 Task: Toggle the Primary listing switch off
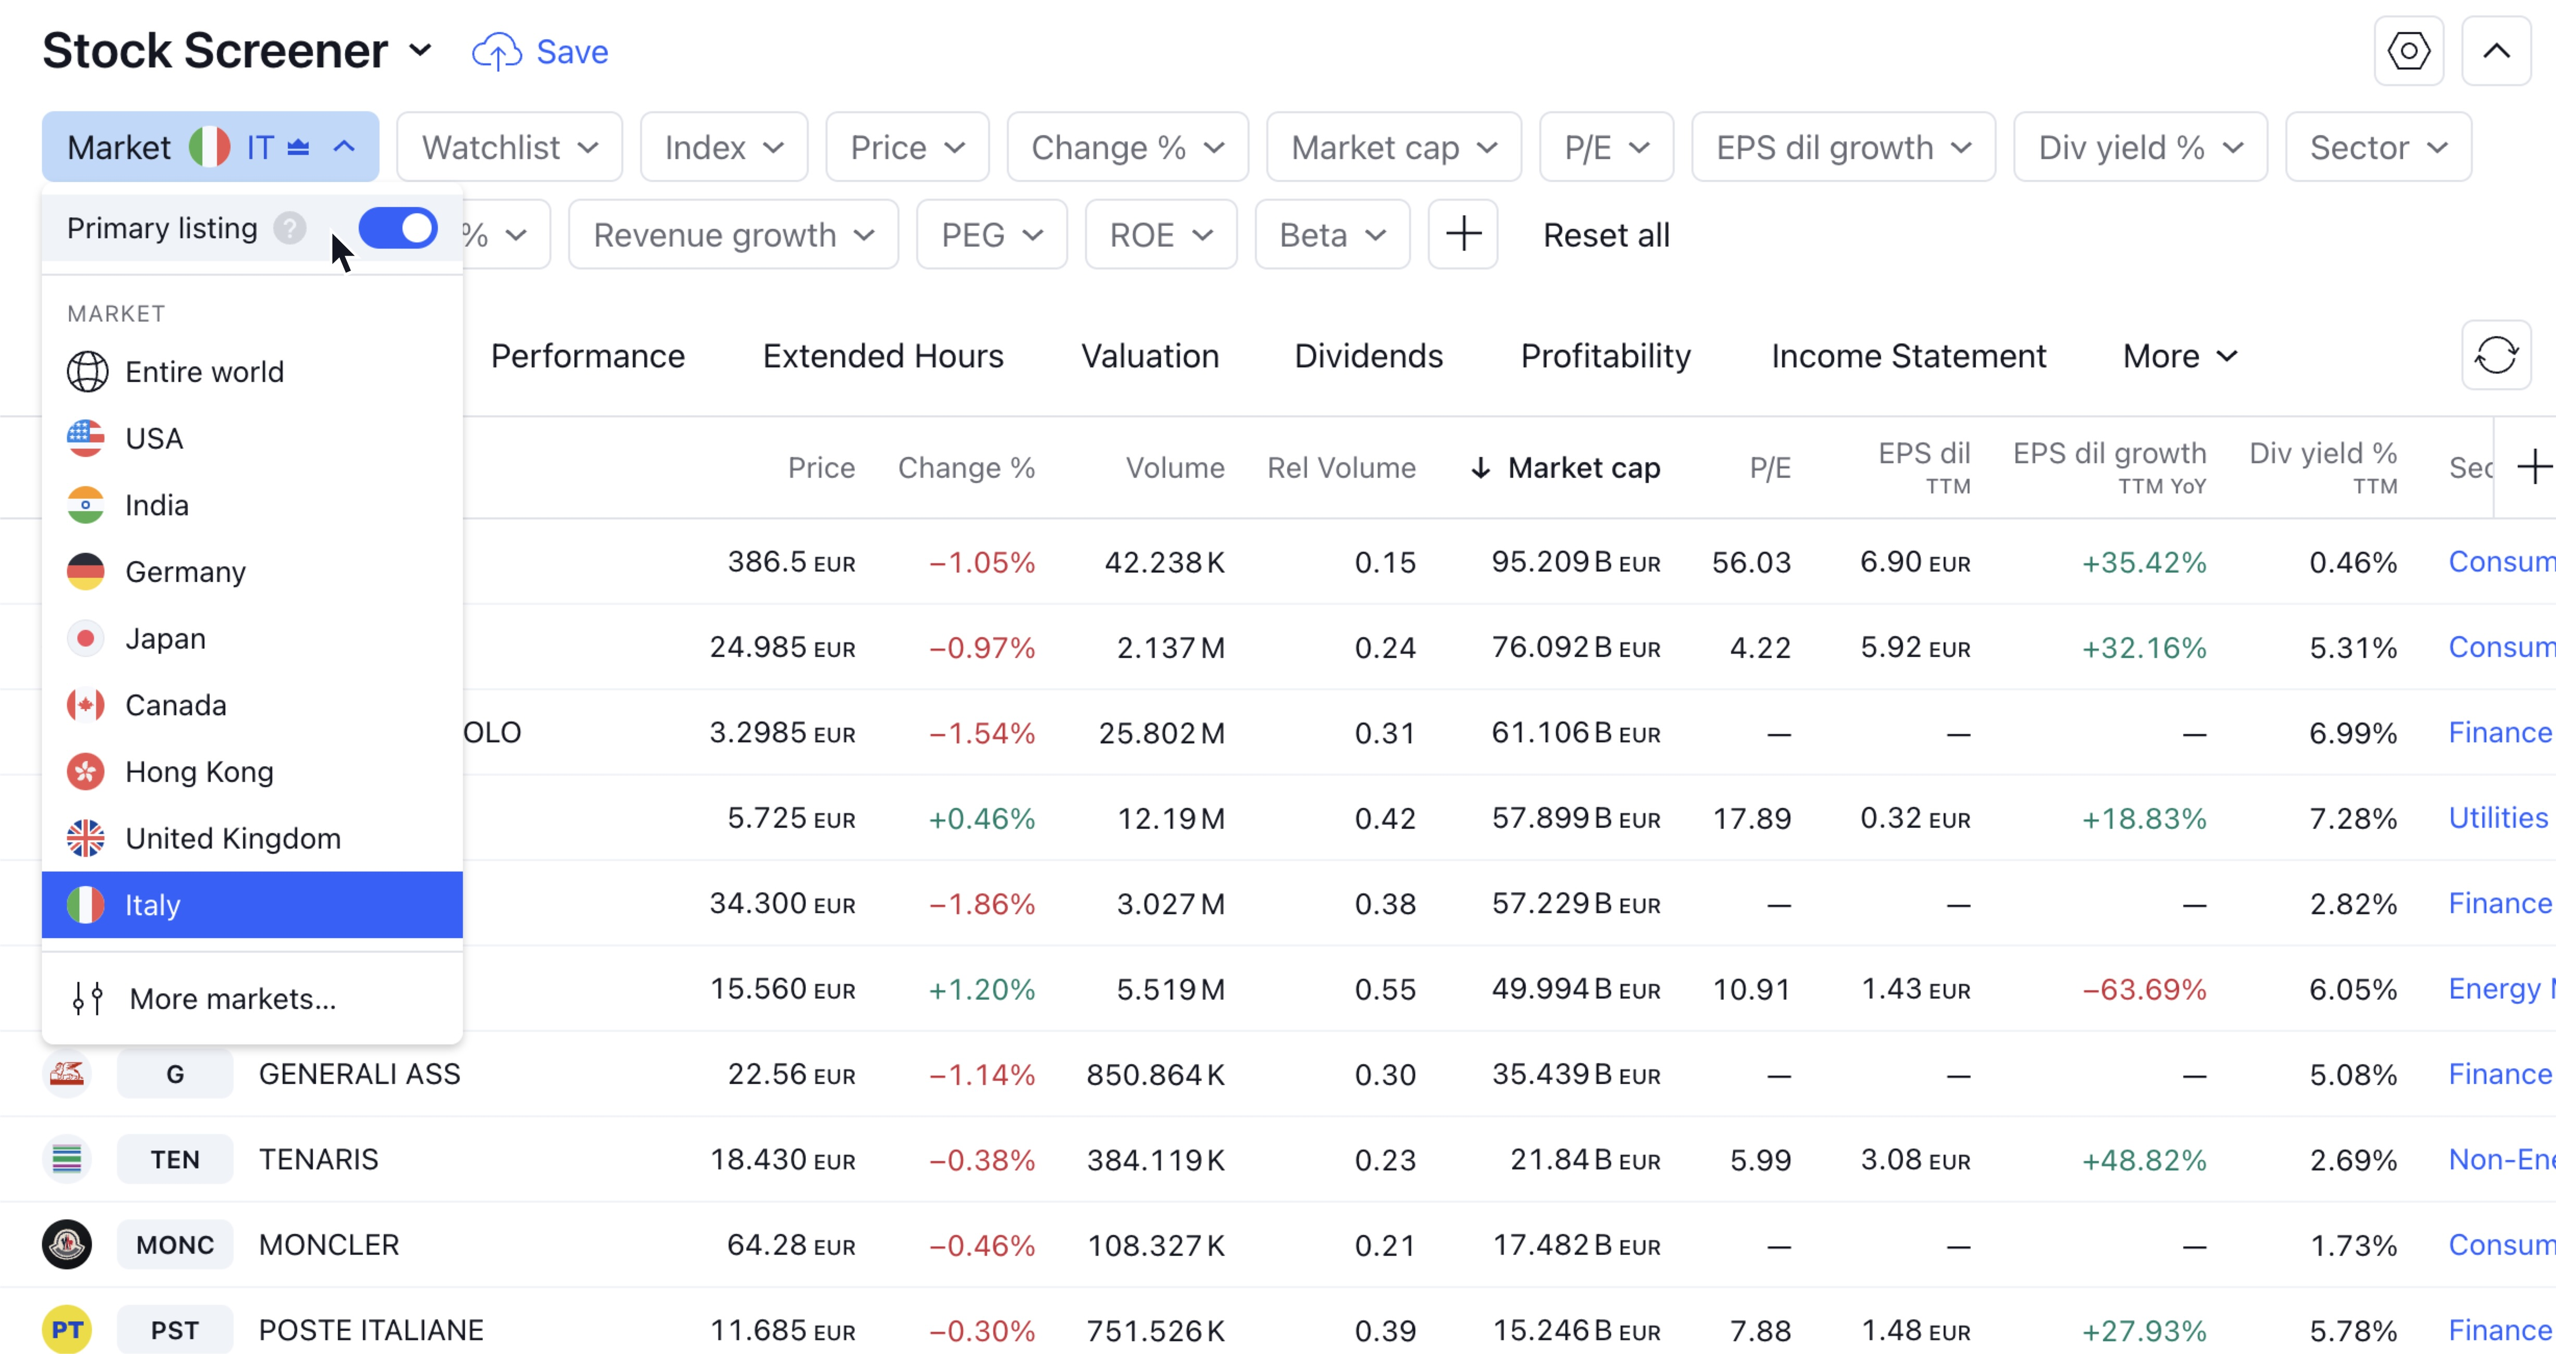tap(398, 228)
